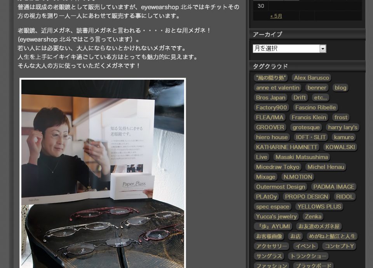Viewport: 373px width, 268px height.
Task: Open the harry lary's tag
Action: coord(343,127)
